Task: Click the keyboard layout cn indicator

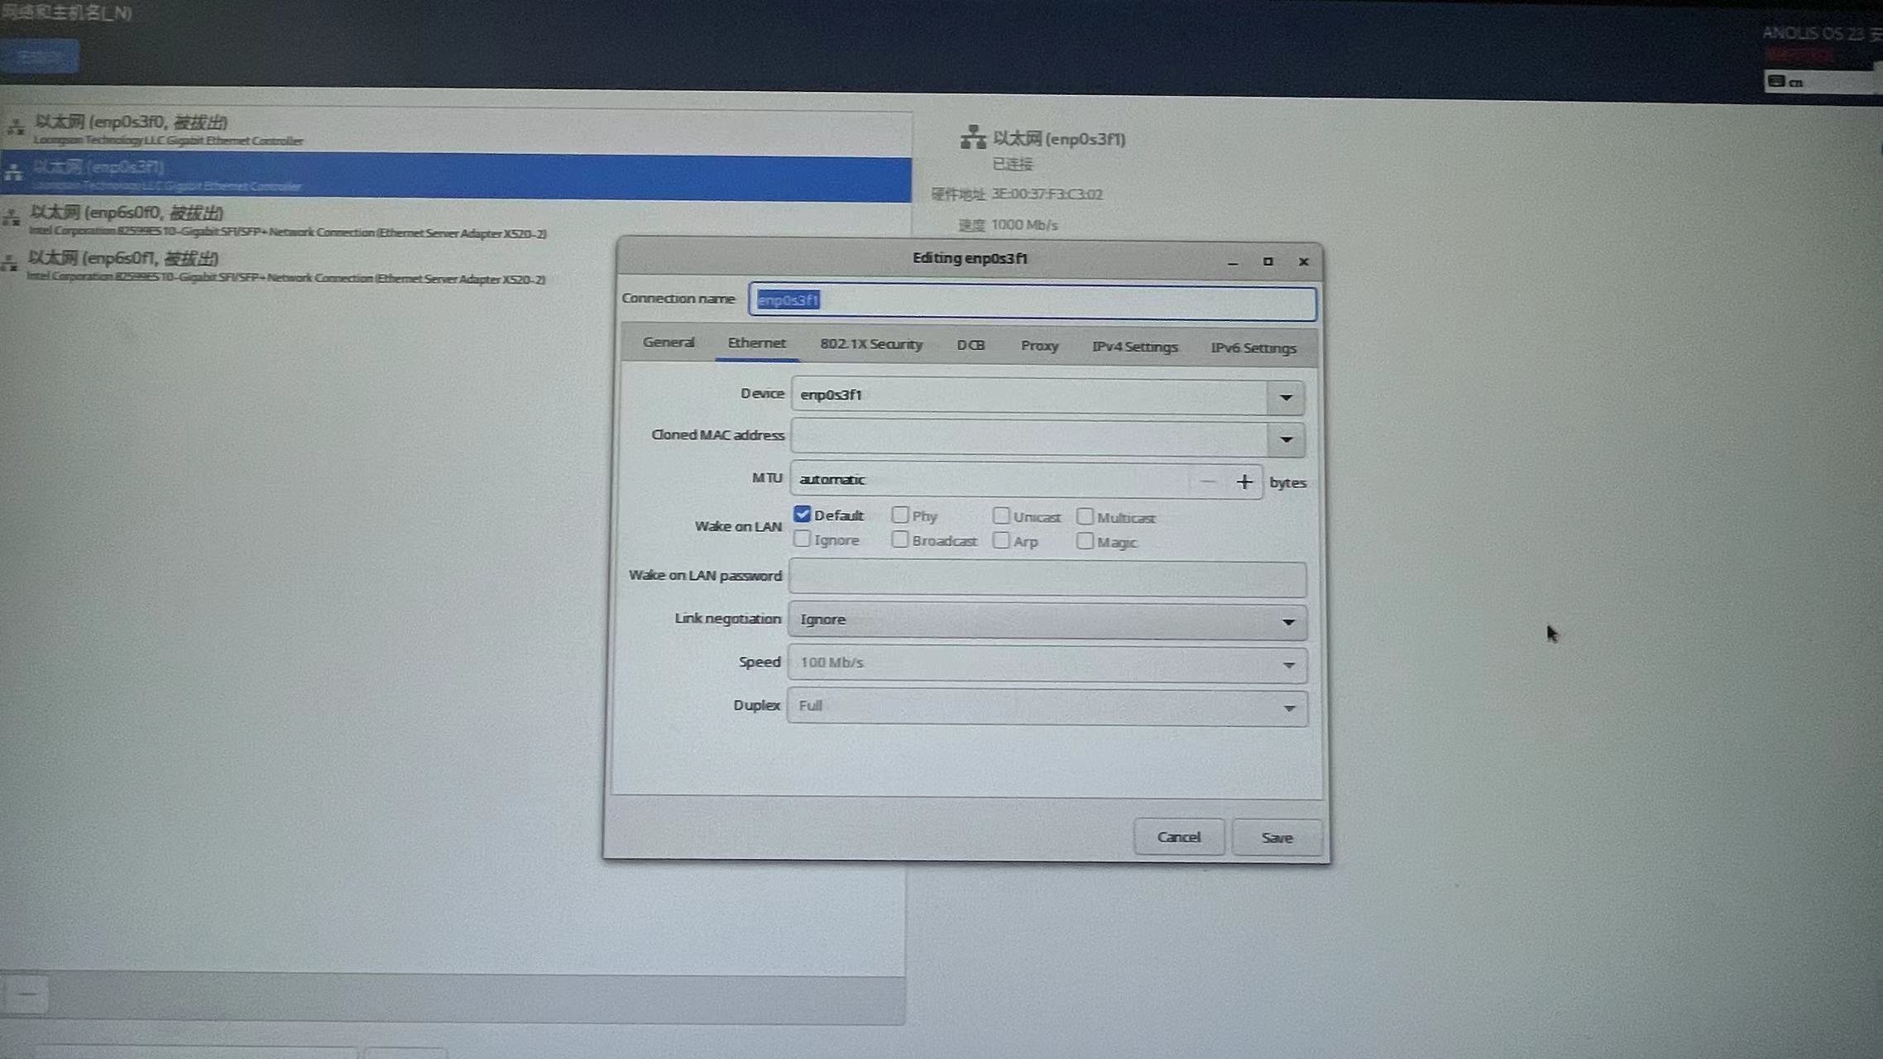Action: (1787, 82)
